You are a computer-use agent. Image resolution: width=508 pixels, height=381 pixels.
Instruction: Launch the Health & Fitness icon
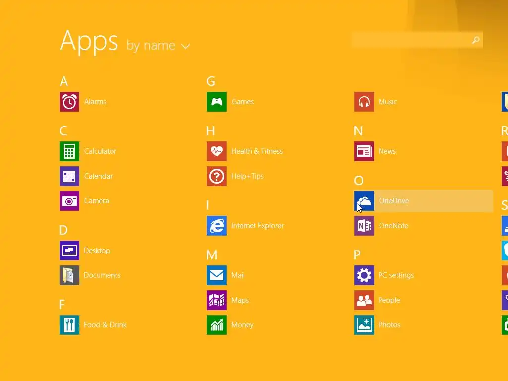[x=217, y=151]
